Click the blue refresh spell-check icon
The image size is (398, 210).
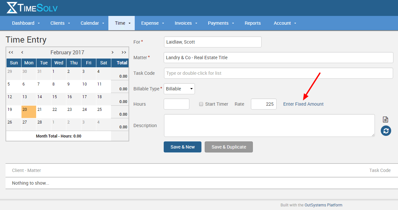click(x=385, y=131)
